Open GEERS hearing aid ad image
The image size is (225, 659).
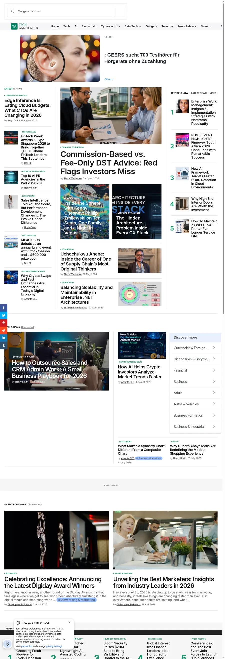coord(60,58)
